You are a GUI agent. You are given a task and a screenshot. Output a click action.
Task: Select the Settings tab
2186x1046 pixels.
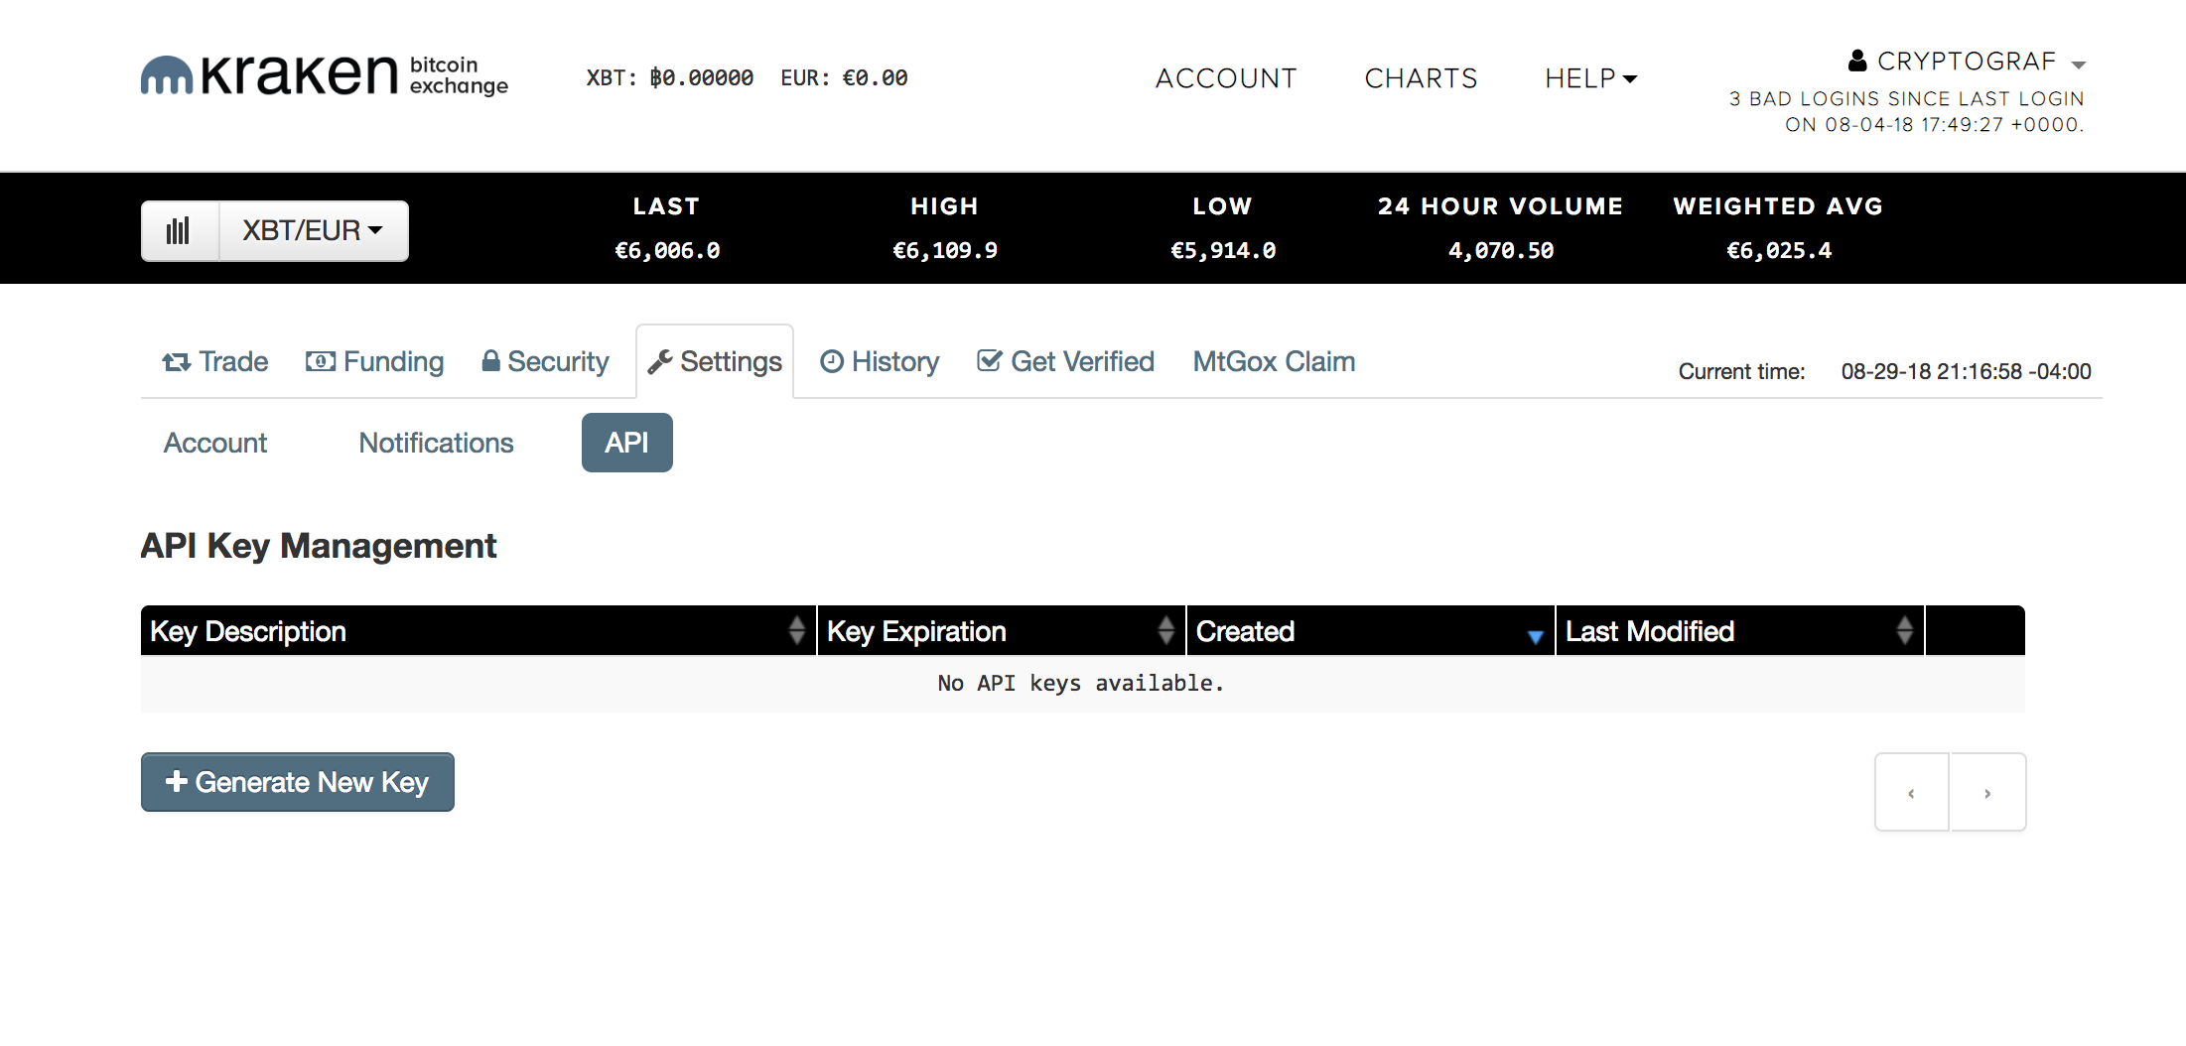click(x=715, y=361)
